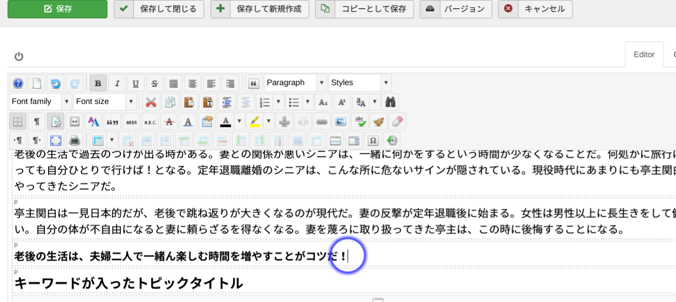Click 保存して閉じる button

(x=159, y=9)
